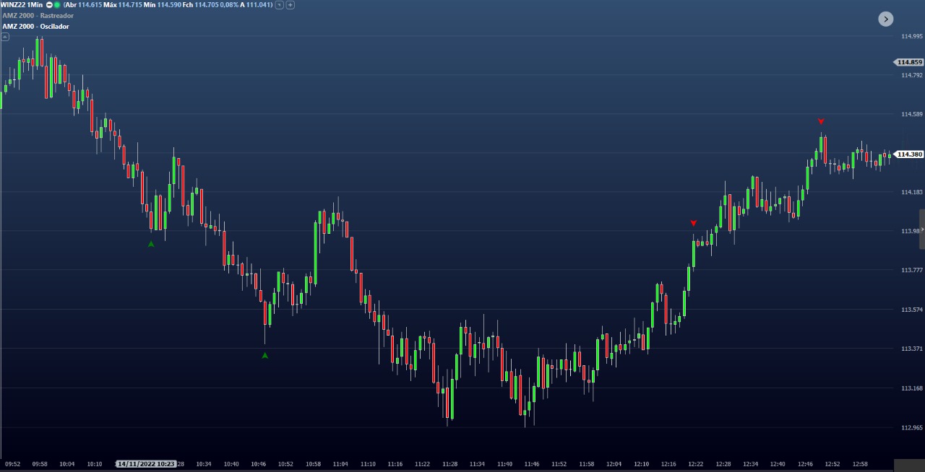Collapse the indicator list with the up arrow
The height and width of the screenshot is (472, 925).
(5, 37)
